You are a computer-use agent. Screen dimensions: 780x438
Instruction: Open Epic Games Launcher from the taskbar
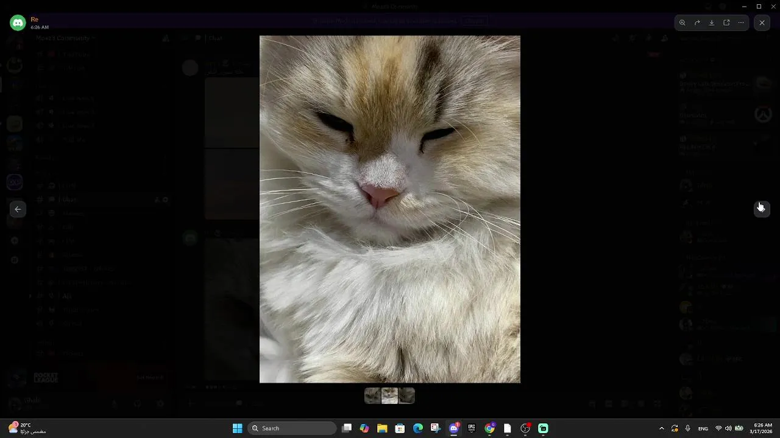(472, 428)
